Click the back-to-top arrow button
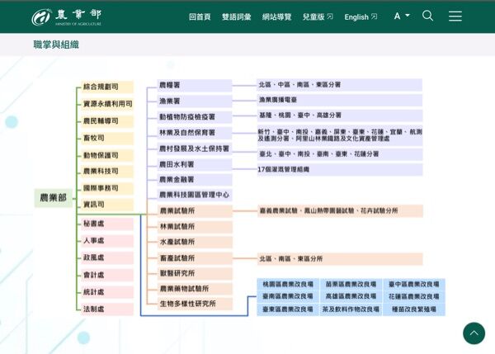This screenshot has width=495, height=354. 474,333
